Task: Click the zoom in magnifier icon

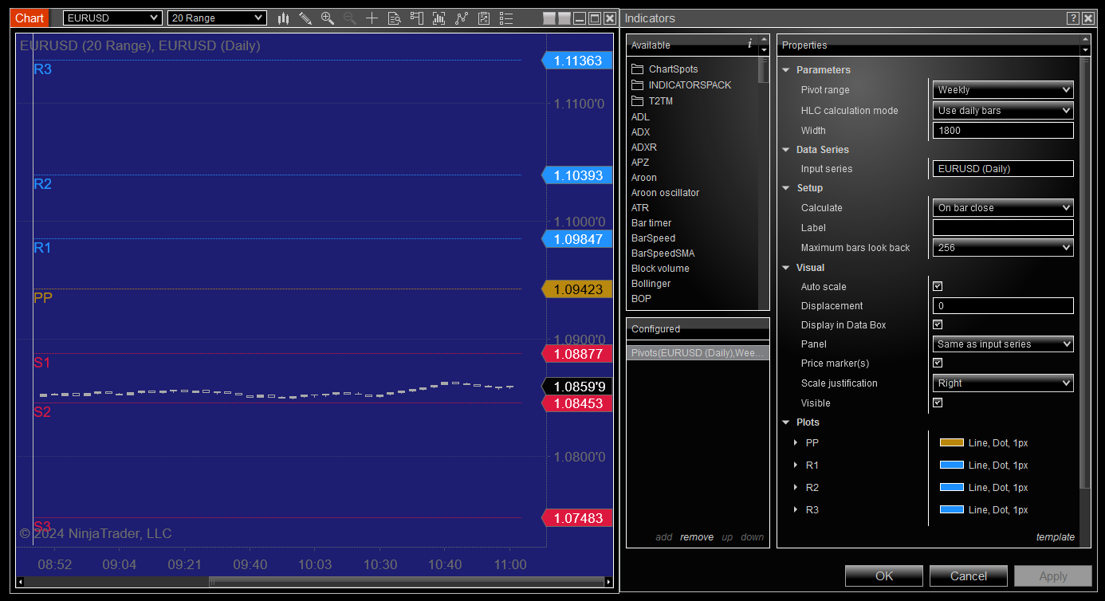Action: pyautogui.click(x=328, y=18)
